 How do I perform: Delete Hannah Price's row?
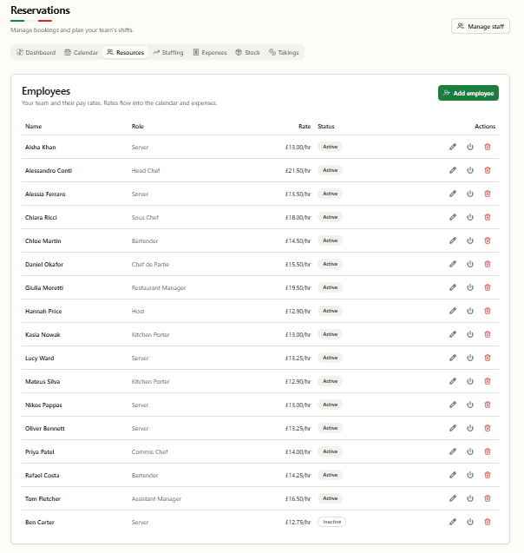tap(488, 311)
